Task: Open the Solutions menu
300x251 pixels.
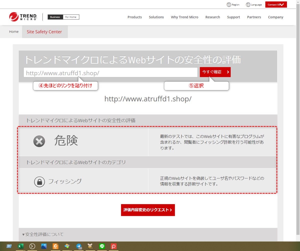Action: (156, 17)
